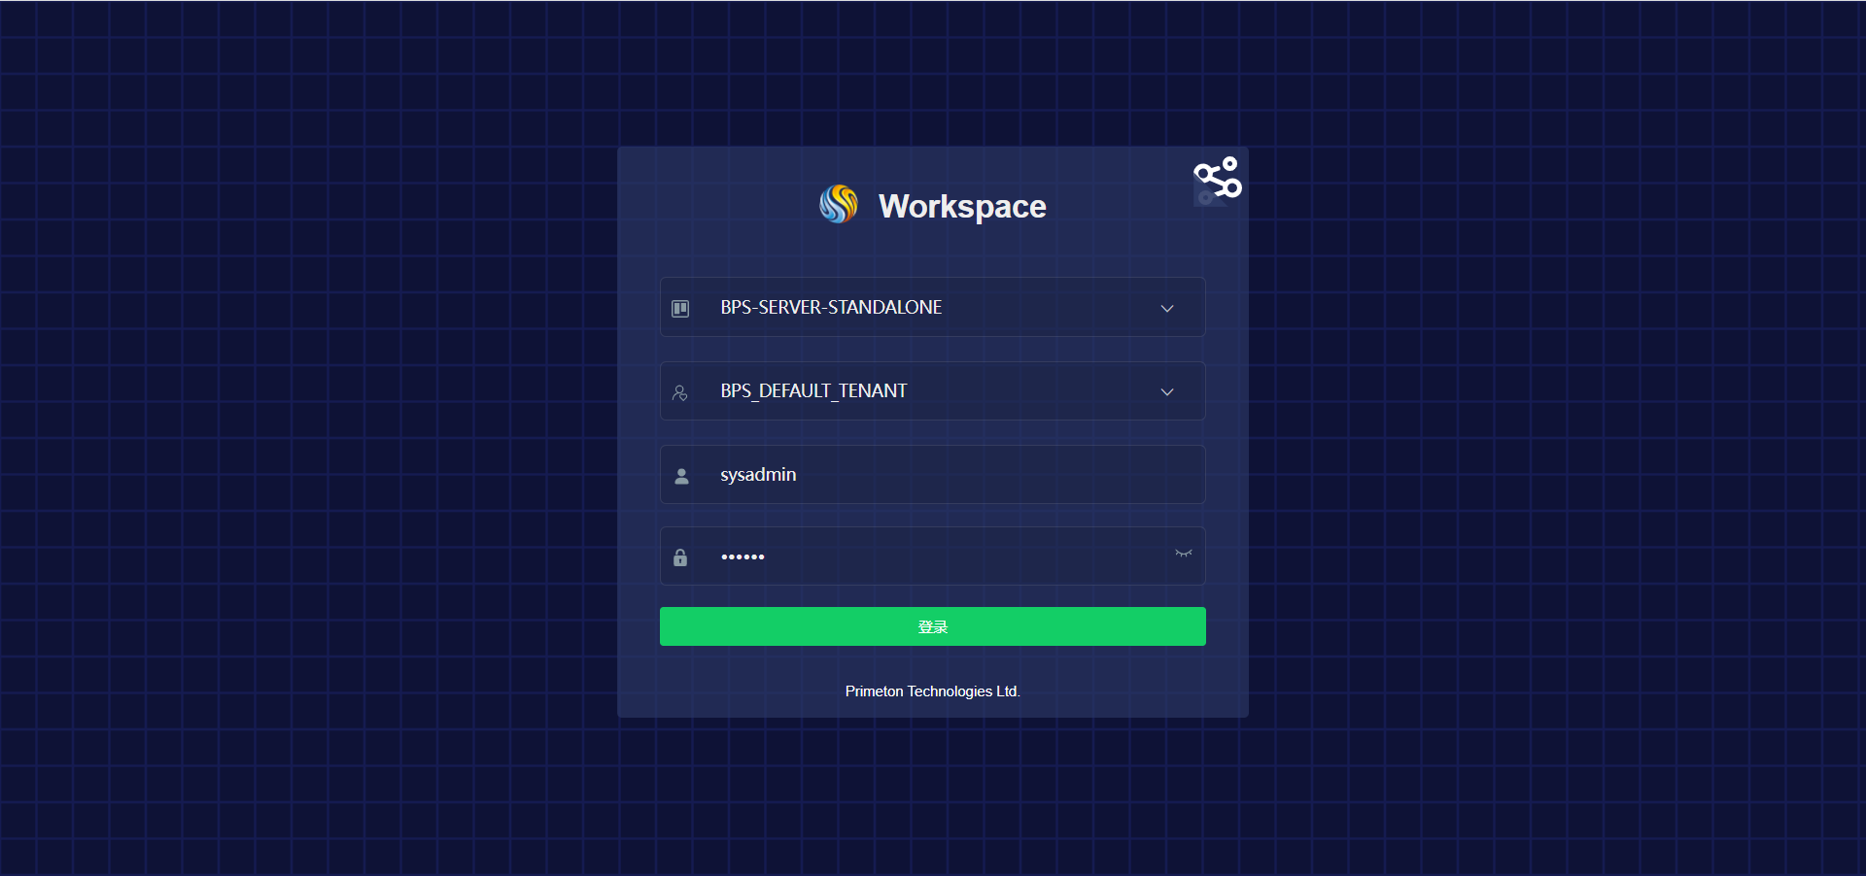
Task: Click the connected-nodes icon in card corner
Action: 1218,180
